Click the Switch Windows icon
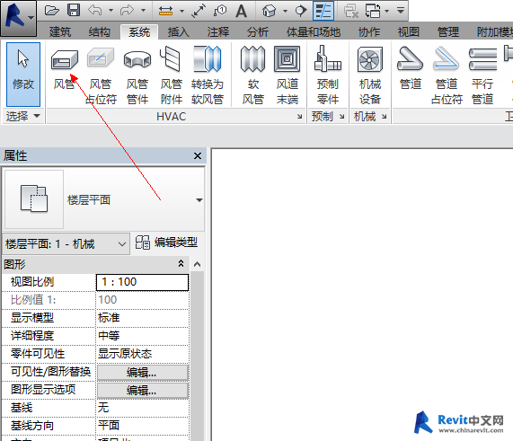513x441 pixels. click(x=373, y=11)
